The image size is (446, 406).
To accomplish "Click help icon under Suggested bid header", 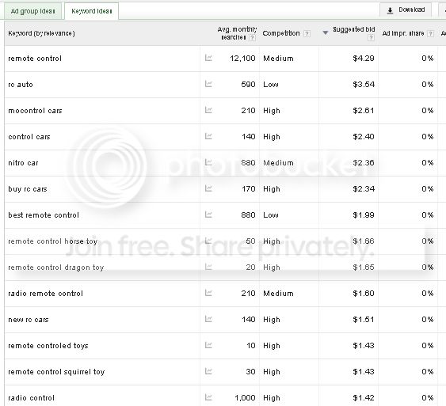I will pyautogui.click(x=371, y=37).
